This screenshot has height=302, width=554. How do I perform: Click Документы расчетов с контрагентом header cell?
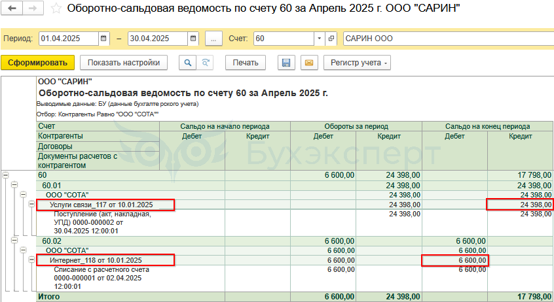(x=98, y=161)
